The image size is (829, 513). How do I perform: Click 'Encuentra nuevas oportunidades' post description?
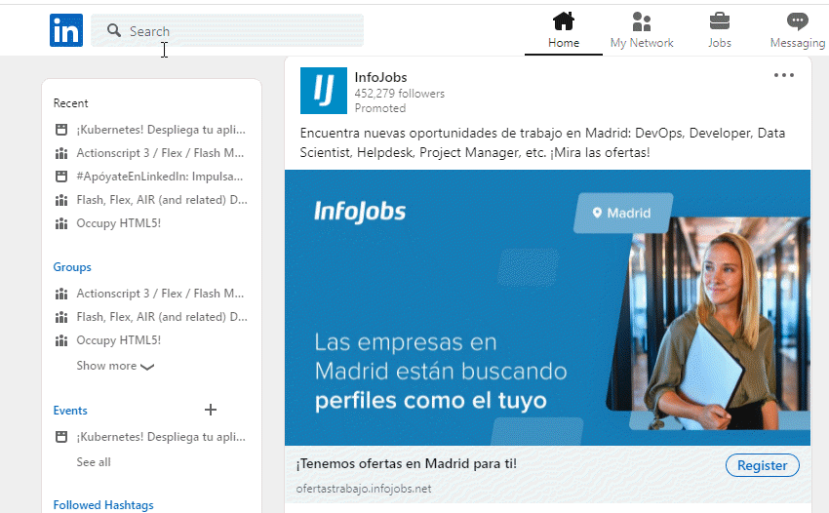542,142
